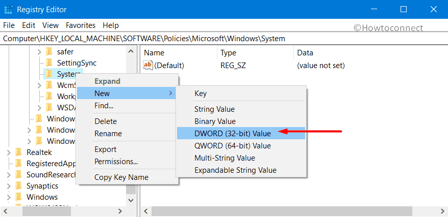The width and height of the screenshot is (448, 217).
Task: Click the values pane horizontal scrollbar thumb
Action: (282, 211)
